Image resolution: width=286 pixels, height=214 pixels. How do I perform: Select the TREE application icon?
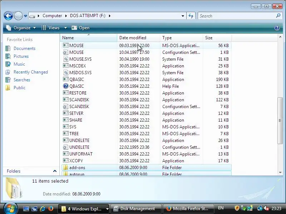[65, 133]
